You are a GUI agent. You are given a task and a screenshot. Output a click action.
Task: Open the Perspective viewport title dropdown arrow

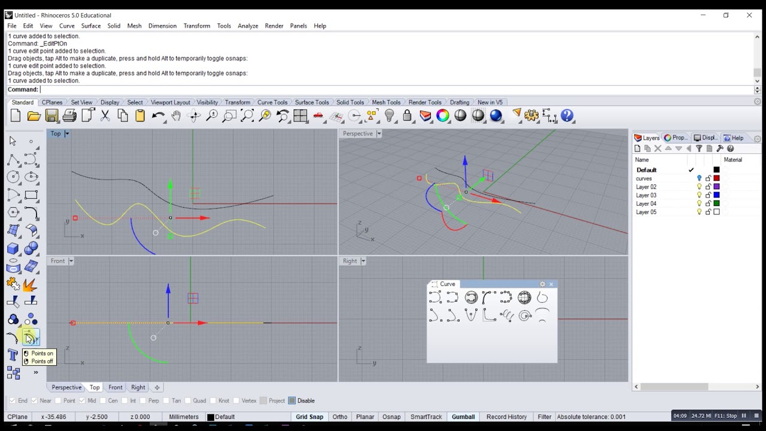point(379,133)
